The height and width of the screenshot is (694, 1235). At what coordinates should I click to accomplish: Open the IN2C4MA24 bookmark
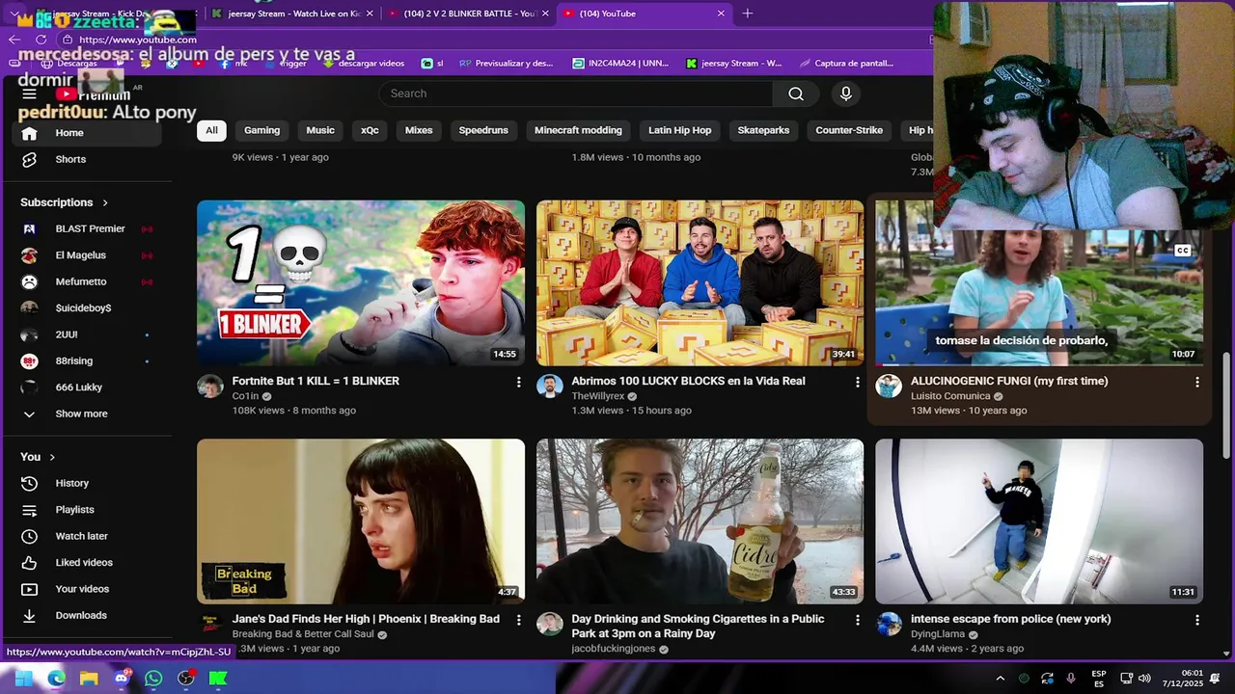pyautogui.click(x=619, y=64)
